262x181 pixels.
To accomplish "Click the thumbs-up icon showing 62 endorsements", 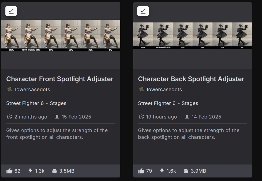I will click(x=9, y=171).
